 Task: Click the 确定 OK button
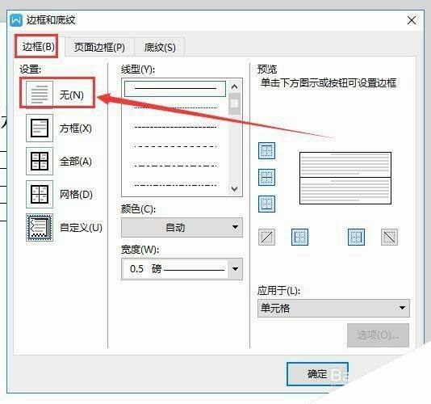pos(317,374)
